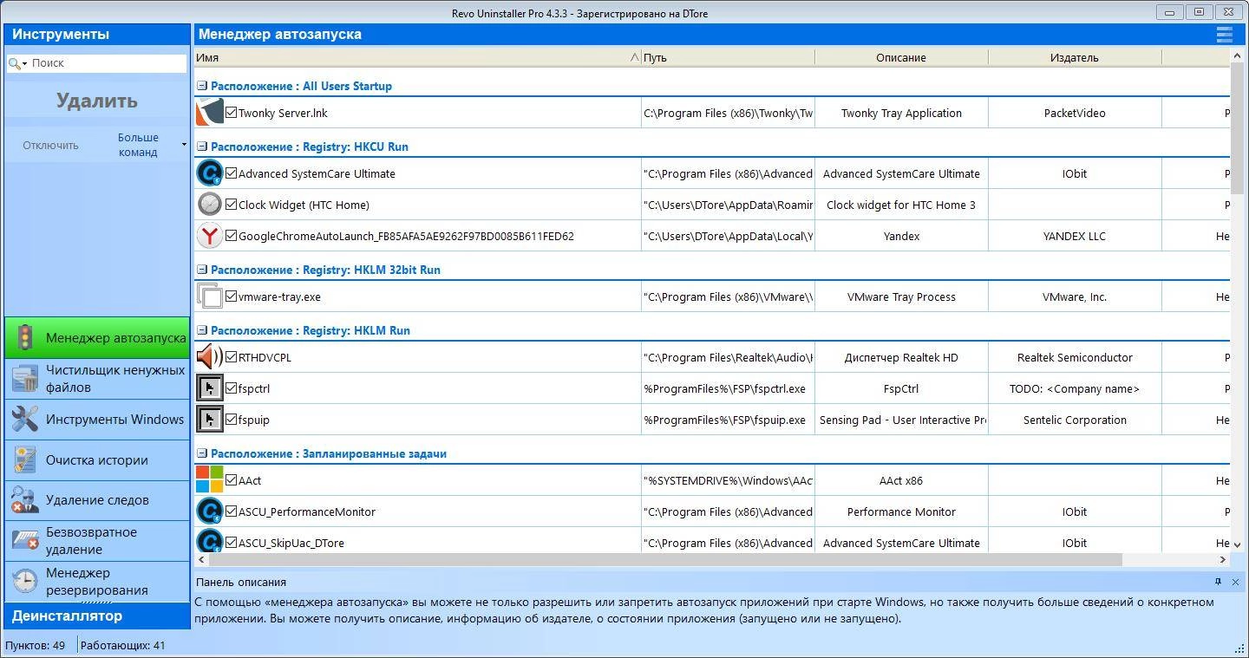1249x658 pixels.
Task: Switch to the Деинсталлятор section
Action: [97, 616]
